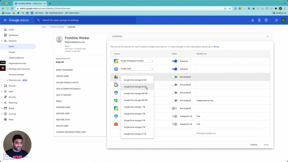
Task: Open the help question mark icon
Action: coord(266,20)
